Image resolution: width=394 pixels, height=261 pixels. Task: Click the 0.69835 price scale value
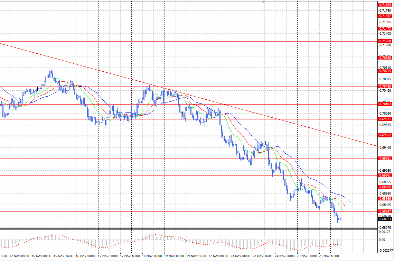click(385, 125)
